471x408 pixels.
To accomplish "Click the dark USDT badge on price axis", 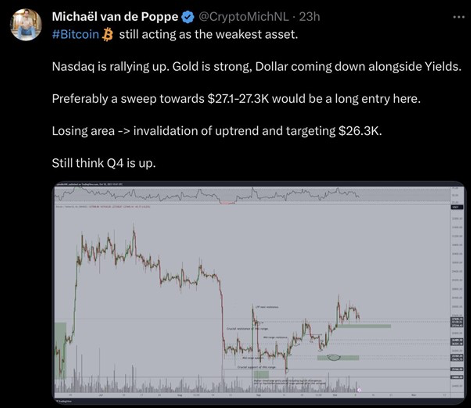I will (x=454, y=207).
